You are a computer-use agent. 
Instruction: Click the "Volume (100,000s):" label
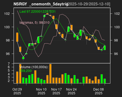coord(34,67)
